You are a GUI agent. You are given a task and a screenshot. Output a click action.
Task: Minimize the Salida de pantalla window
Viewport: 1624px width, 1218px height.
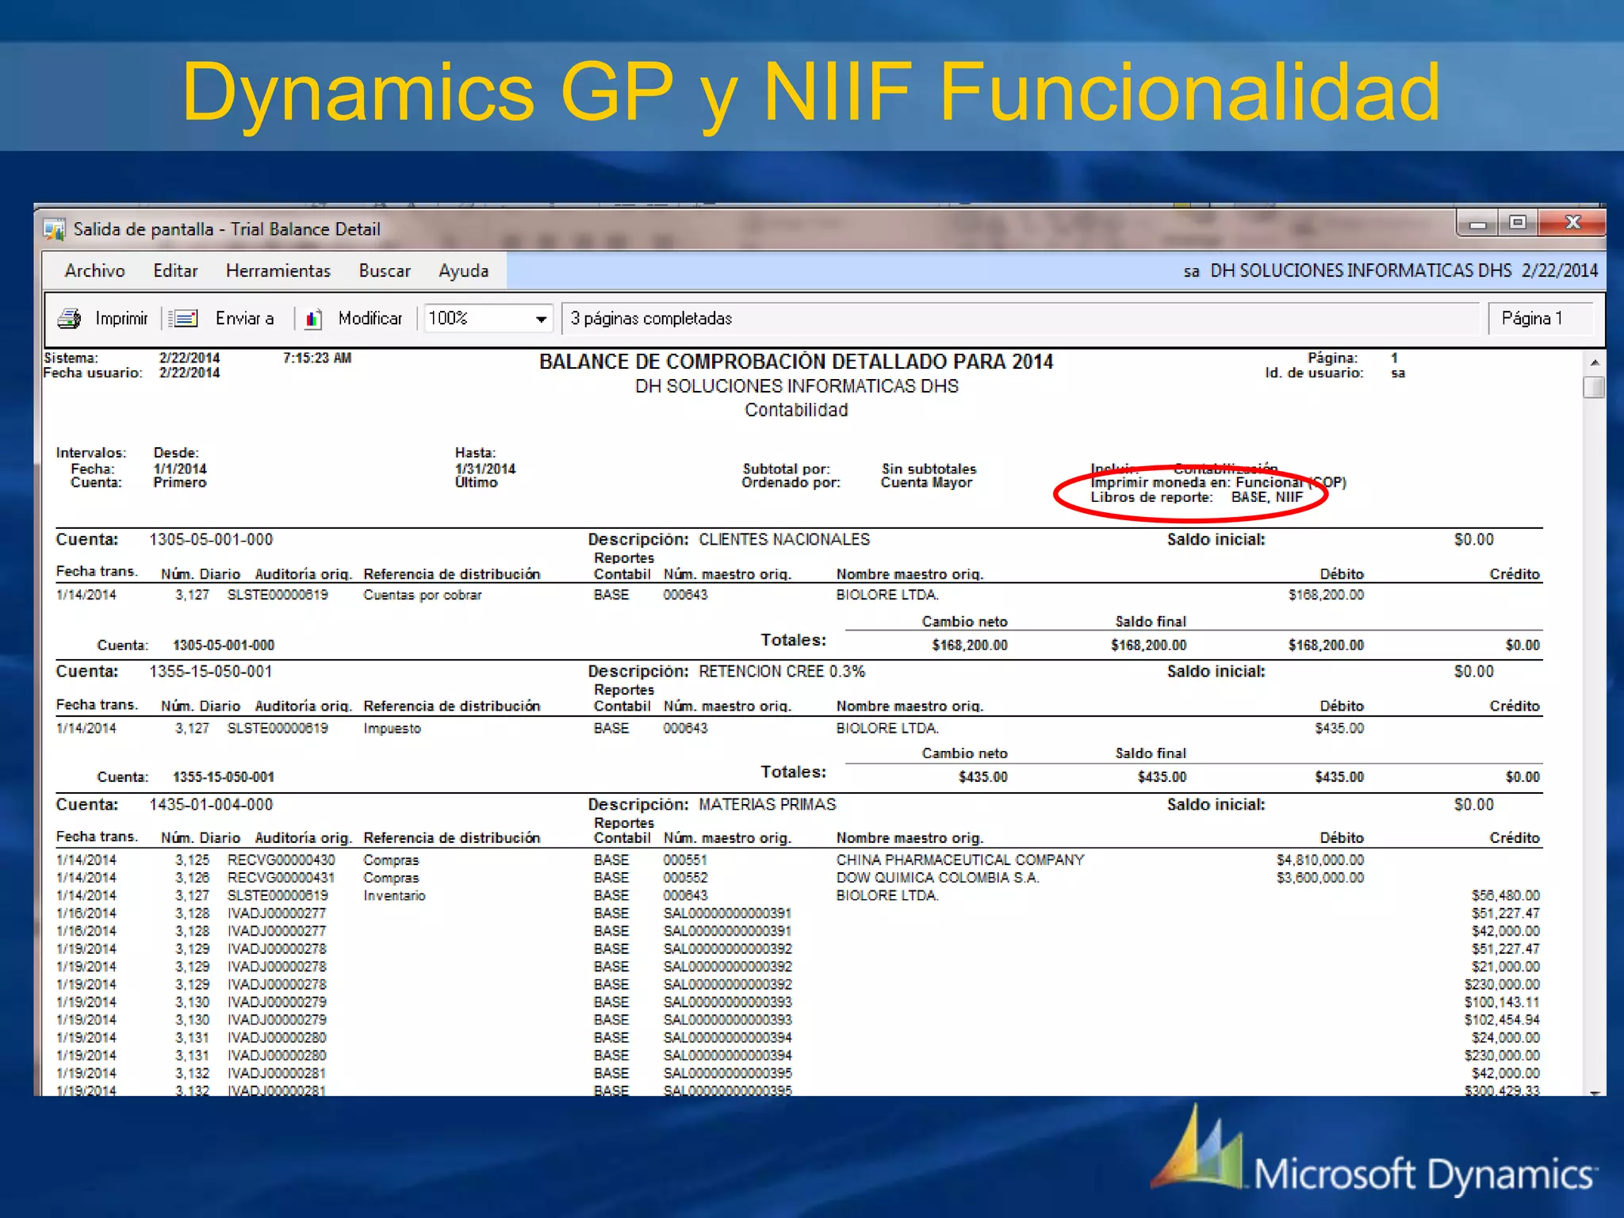pos(1477,224)
